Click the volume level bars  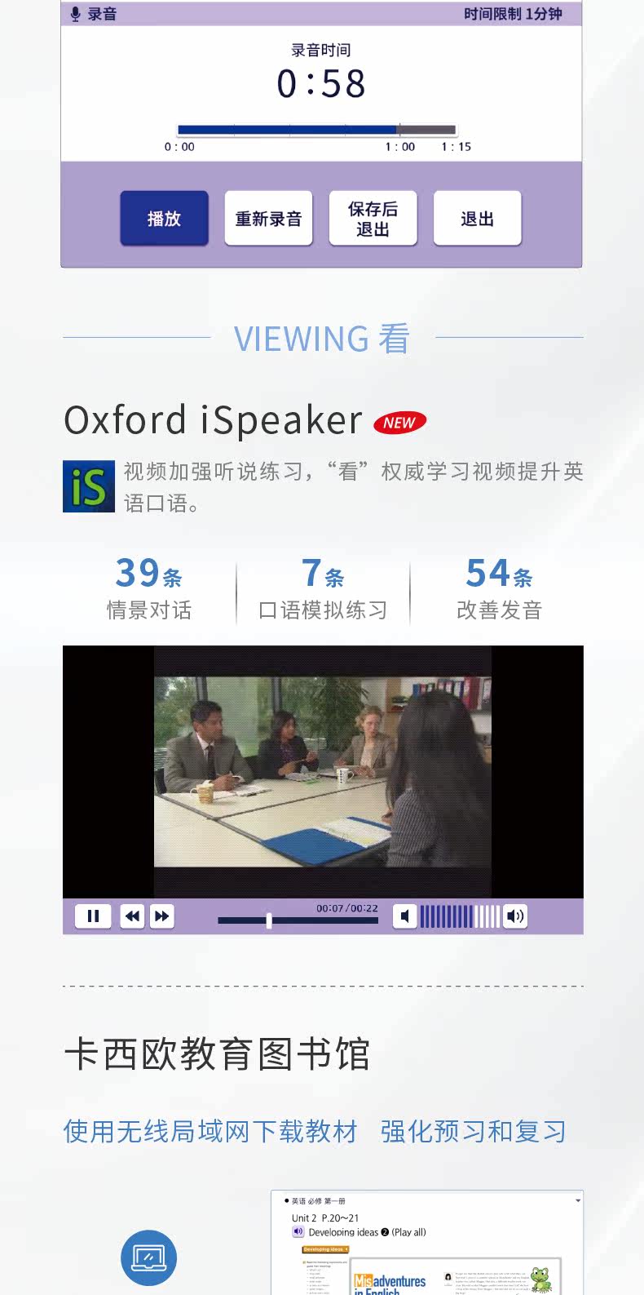point(460,916)
